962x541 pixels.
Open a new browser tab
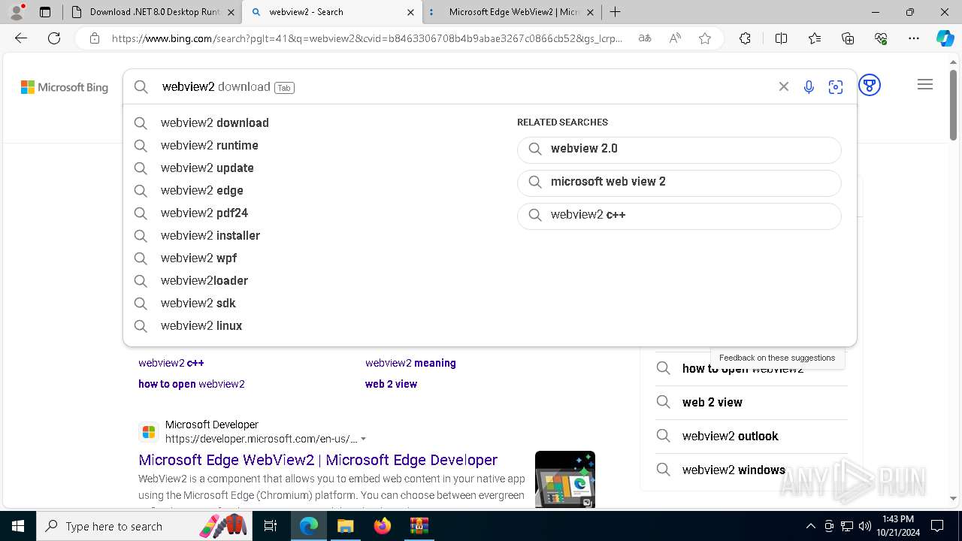pyautogui.click(x=616, y=12)
